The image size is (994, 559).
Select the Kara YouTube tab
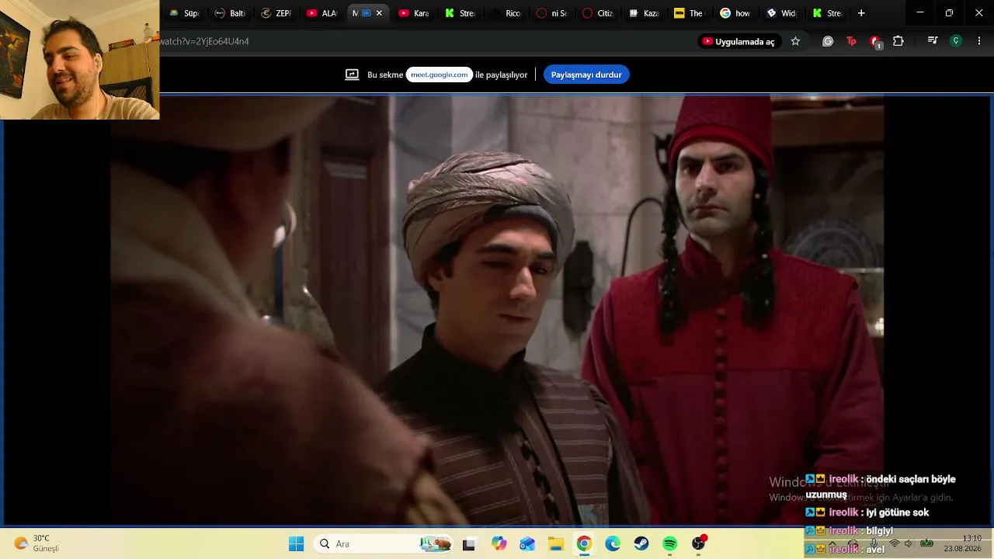pos(413,13)
